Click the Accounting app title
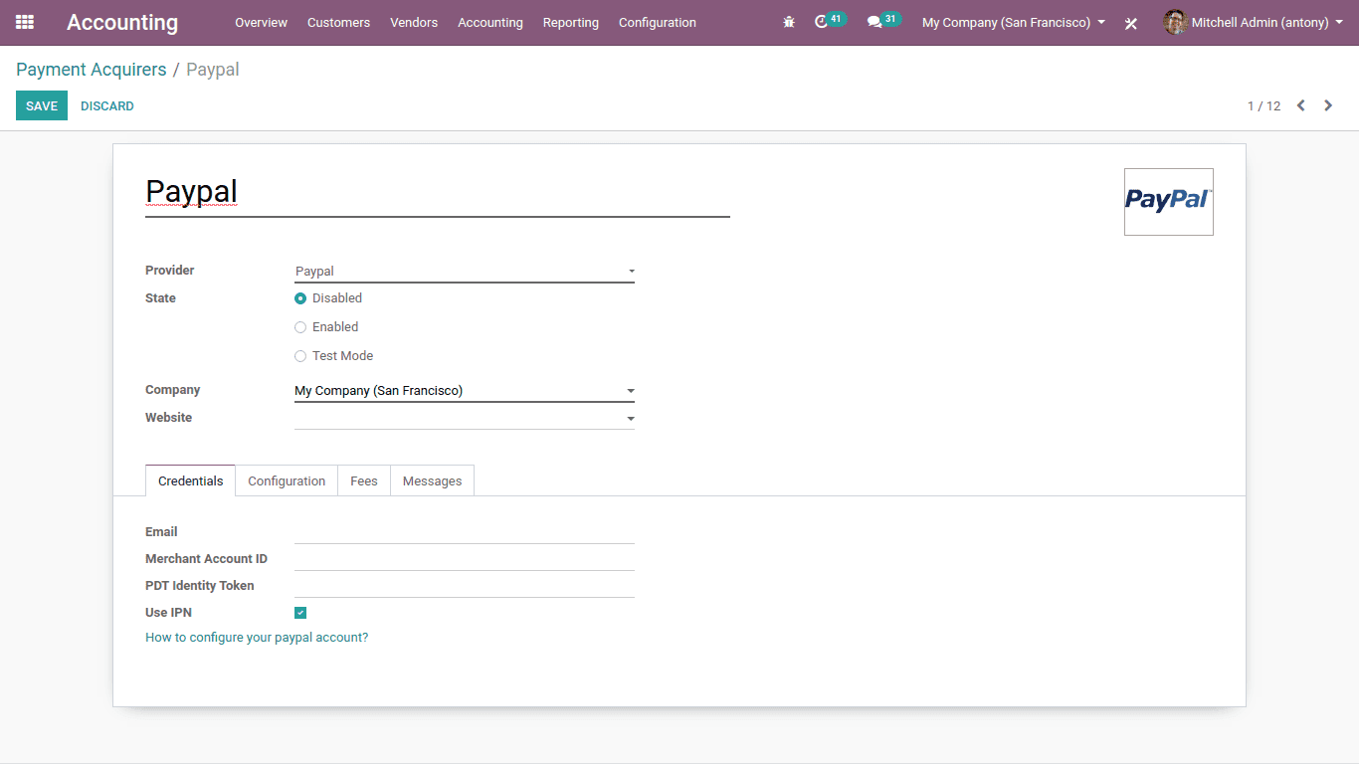This screenshot has width=1359, height=764. [122, 22]
